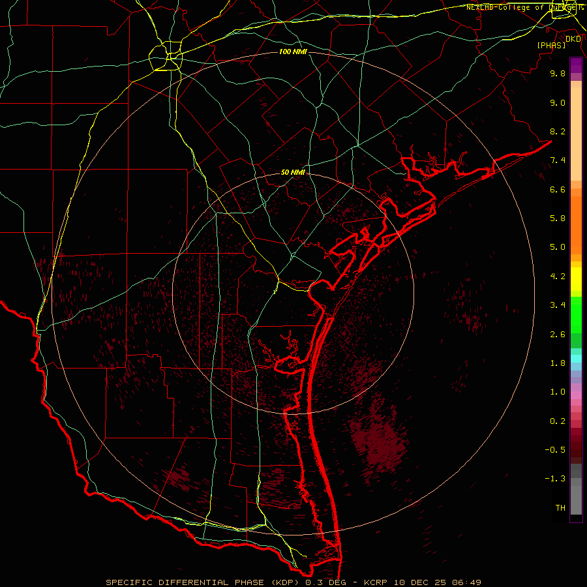Select the 7.4 value on the color scale

(x=558, y=160)
